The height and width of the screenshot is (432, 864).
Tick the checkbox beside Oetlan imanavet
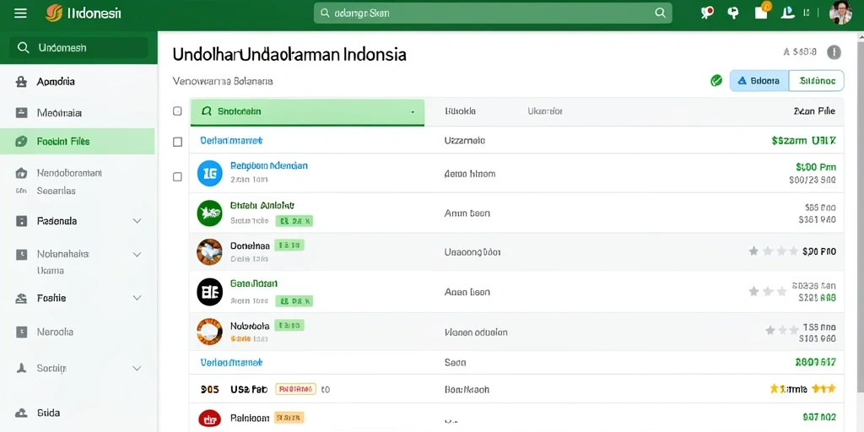tap(177, 142)
